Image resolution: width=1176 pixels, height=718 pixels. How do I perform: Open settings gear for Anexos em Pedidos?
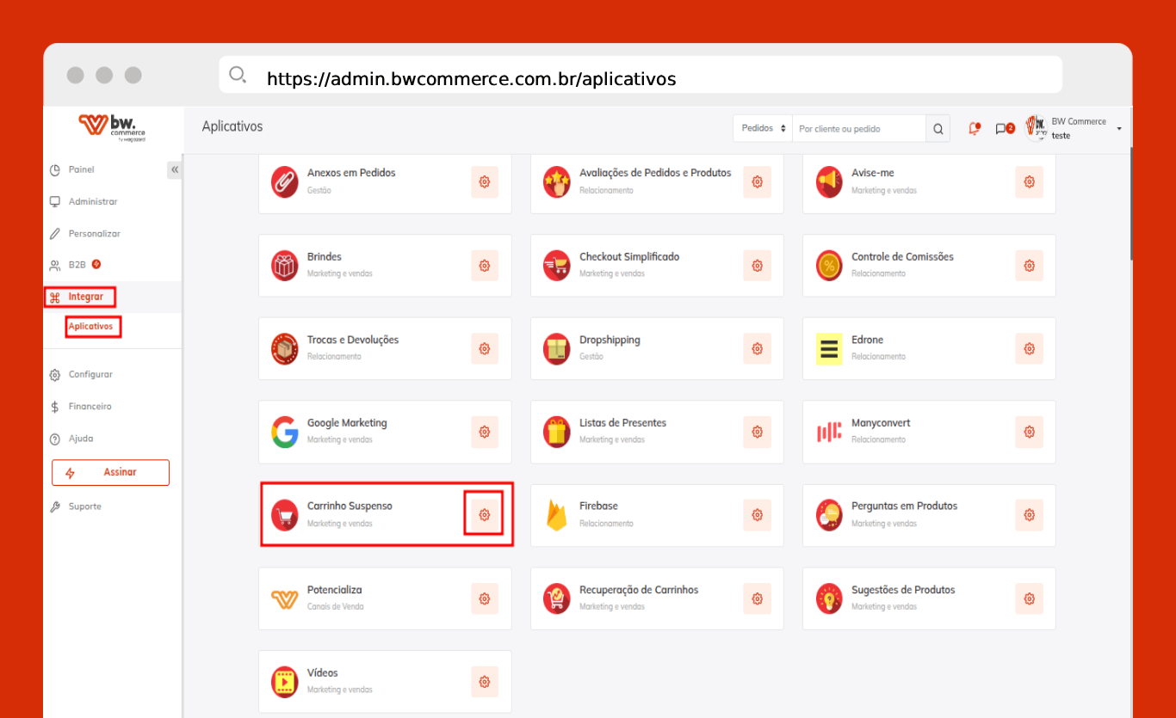coord(485,181)
